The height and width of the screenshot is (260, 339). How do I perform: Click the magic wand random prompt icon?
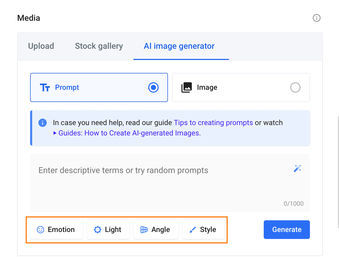(297, 169)
